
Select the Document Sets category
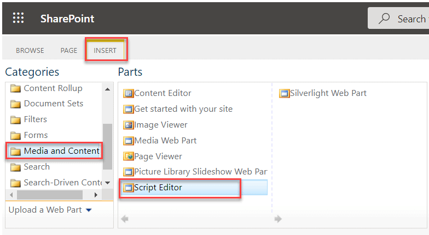[x=54, y=104]
